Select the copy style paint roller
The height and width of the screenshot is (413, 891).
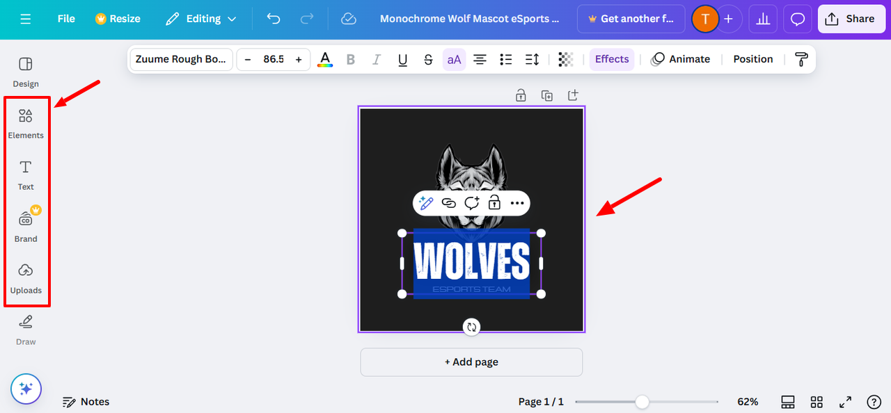801,59
